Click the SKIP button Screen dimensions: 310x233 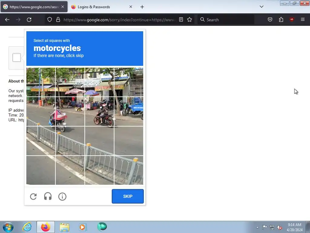tap(128, 196)
